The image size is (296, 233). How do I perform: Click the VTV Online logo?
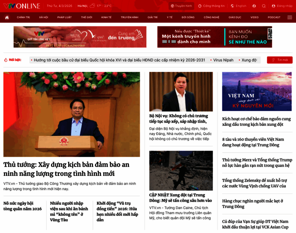pyautogui.click(x=22, y=6)
